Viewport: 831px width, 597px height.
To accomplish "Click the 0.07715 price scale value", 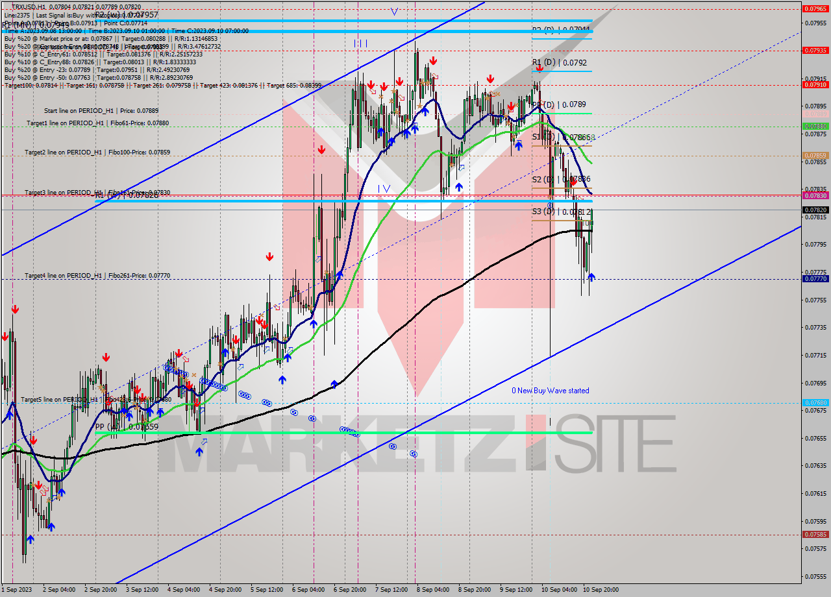I will click(815, 355).
